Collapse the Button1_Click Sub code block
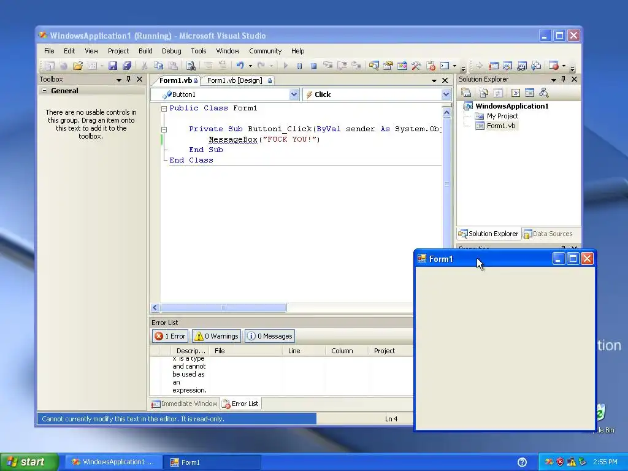628x471 pixels. [x=164, y=129]
